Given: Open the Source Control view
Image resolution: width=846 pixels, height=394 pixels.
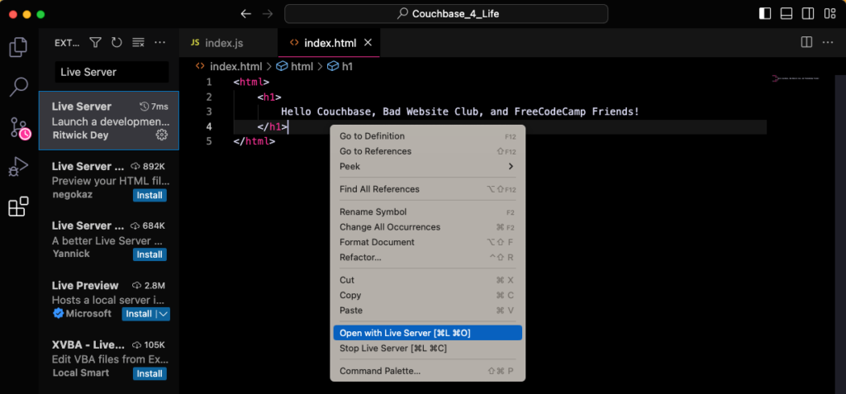Looking at the screenshot, I should coord(20,128).
